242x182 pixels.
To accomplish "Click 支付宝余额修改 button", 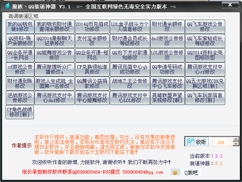I will tap(92, 41).
